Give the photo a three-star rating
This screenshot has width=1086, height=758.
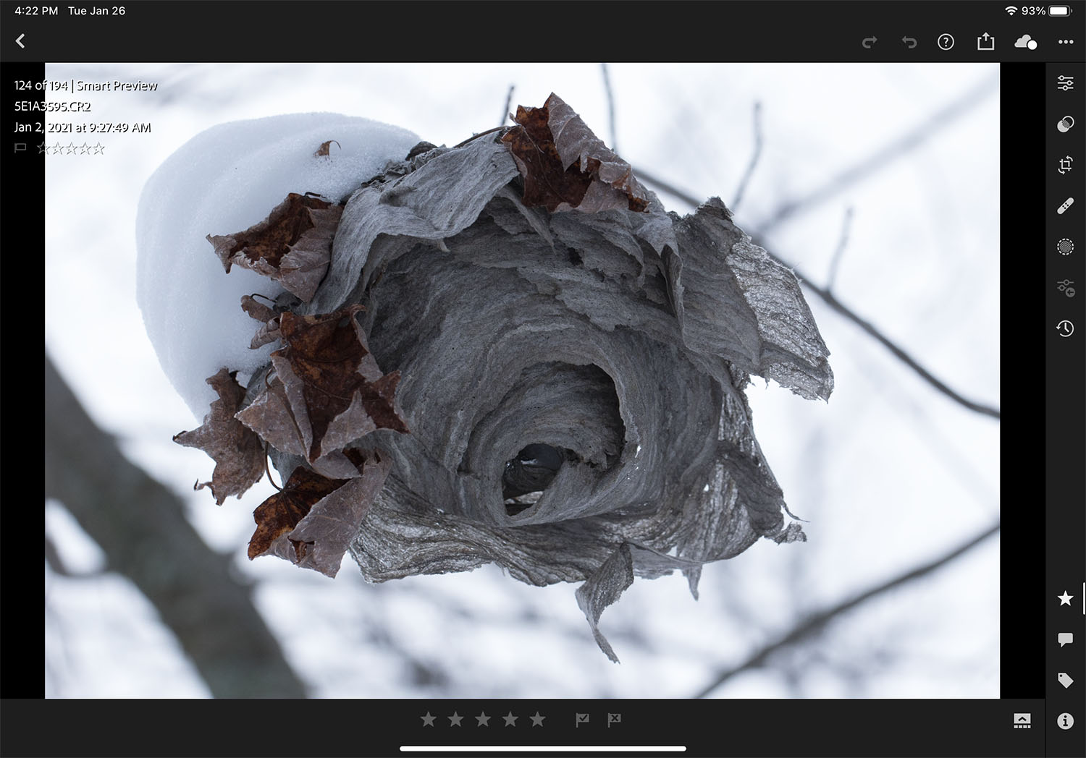point(483,719)
